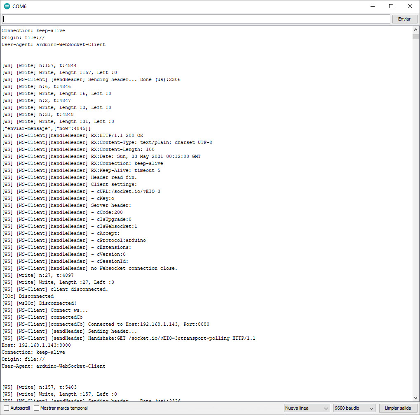Screen dimensions: 420x415
Task: Maximize the COM6 window
Action: click(x=391, y=6)
